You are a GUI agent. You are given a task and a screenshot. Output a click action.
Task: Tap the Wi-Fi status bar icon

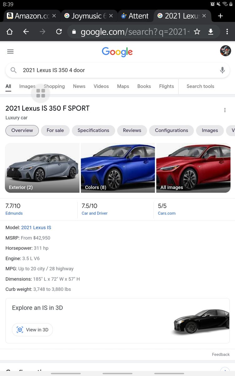point(225,4)
